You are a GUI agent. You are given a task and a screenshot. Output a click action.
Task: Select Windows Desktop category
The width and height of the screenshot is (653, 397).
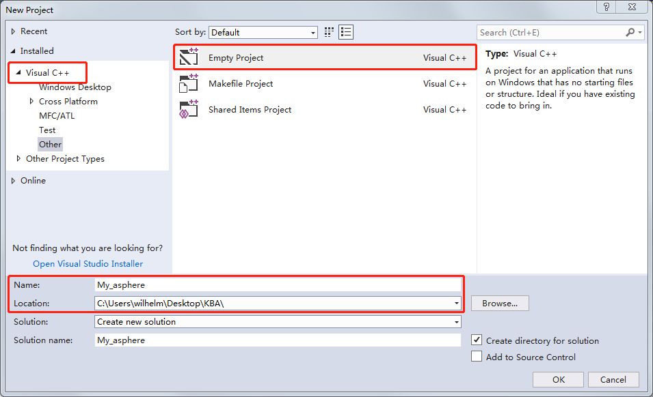(x=75, y=87)
